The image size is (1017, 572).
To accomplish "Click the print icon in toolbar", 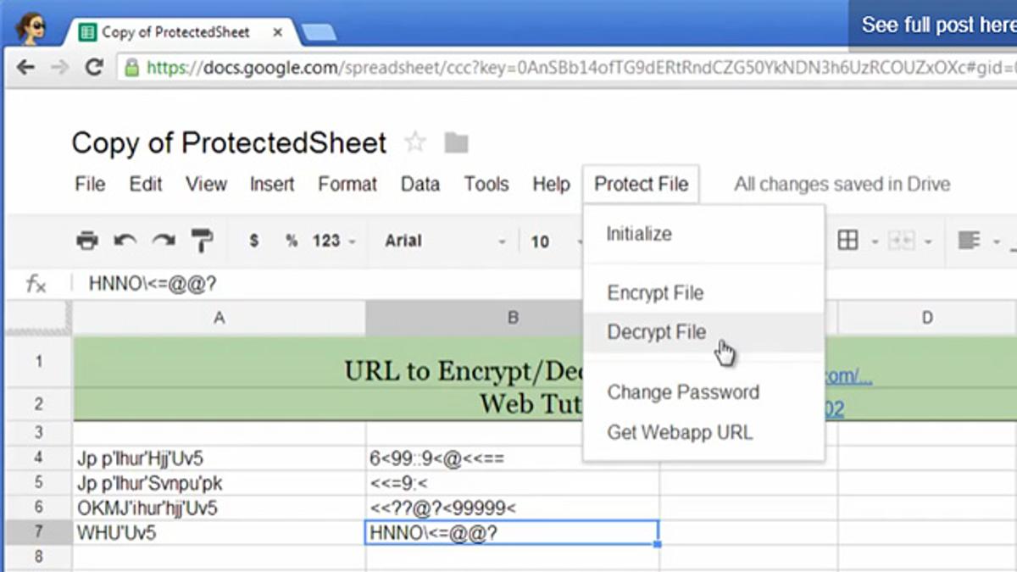I will 87,241.
